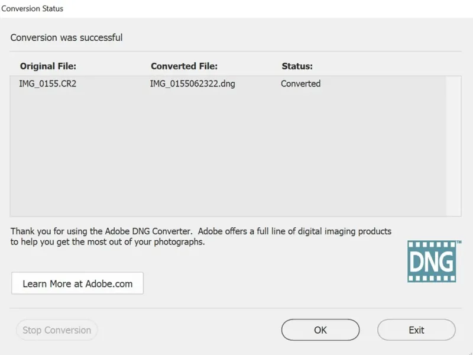The height and width of the screenshot is (355, 473).
Task: Click the letter G in the DNG logo
Action: [446, 262]
